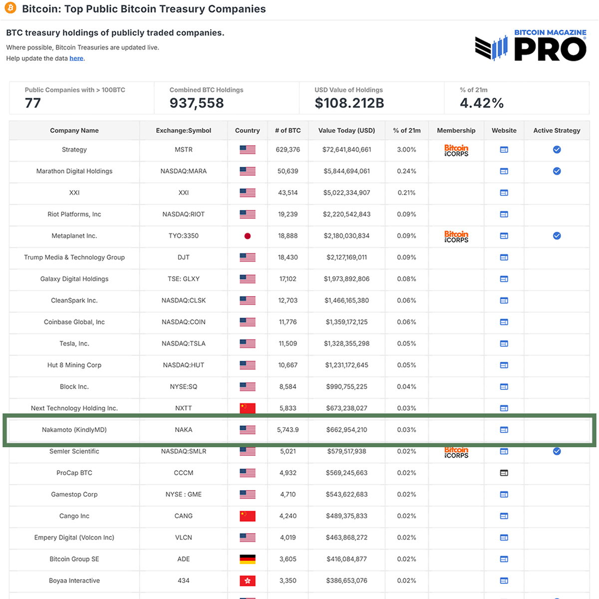
Task: Open Gamestop Corp website icon
Action: (x=504, y=494)
